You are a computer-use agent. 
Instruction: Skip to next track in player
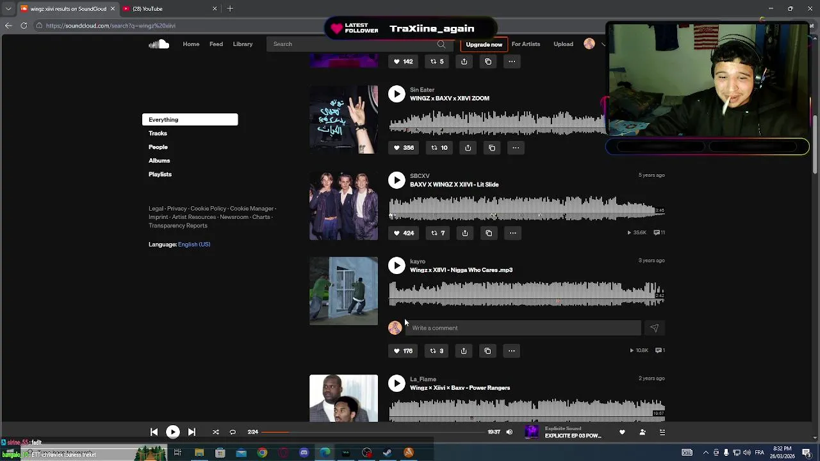(x=192, y=432)
